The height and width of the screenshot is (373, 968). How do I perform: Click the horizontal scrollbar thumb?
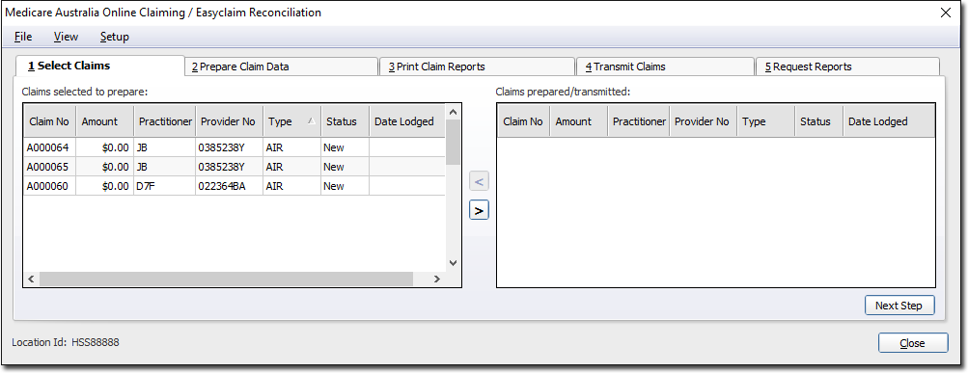[226, 279]
